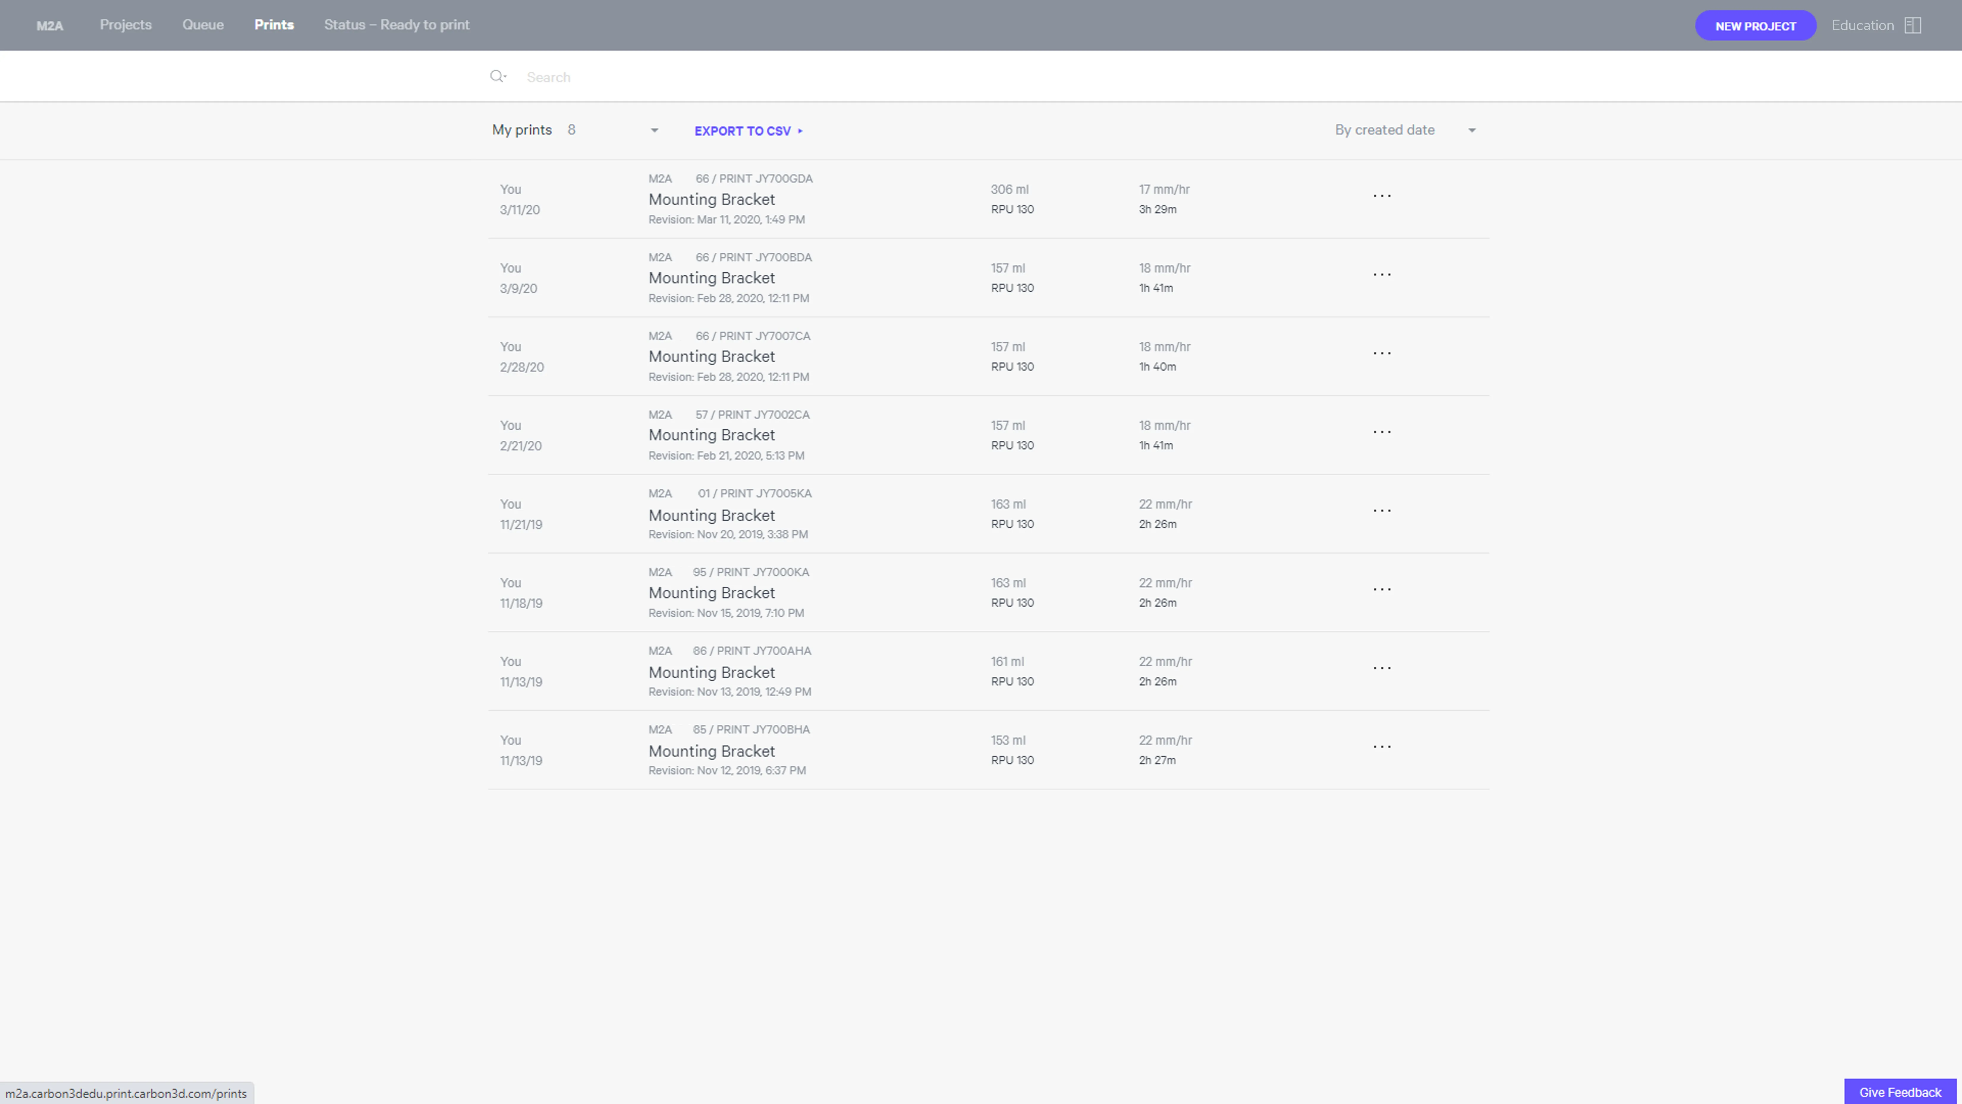The width and height of the screenshot is (1962, 1104).
Task: Open Mounting Bracket print from 11/18/19
Action: pos(711,593)
